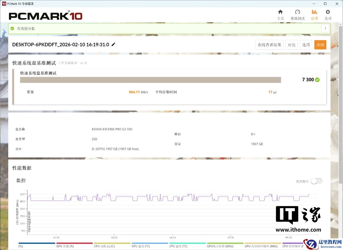The width and height of the screenshot is (343, 250).
Task: Click 在线查看结果 button
Action: click(269, 45)
